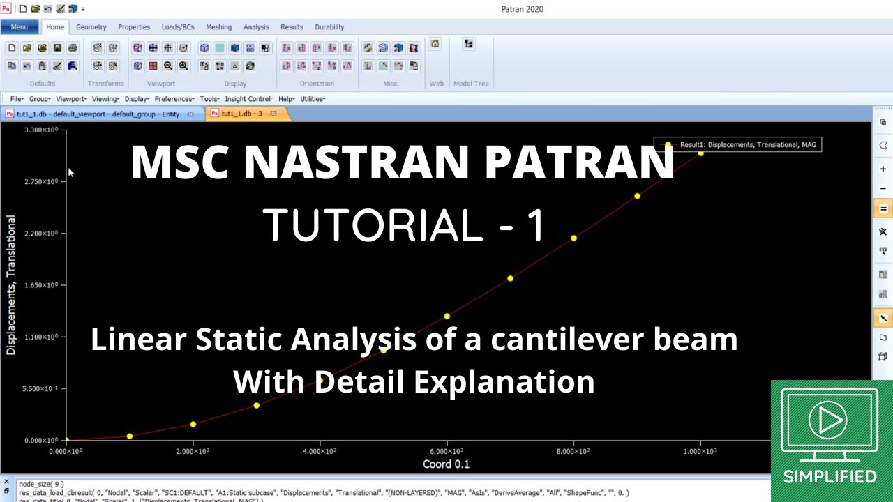Switch to the Loads/BCs ribbon tab

178,27
